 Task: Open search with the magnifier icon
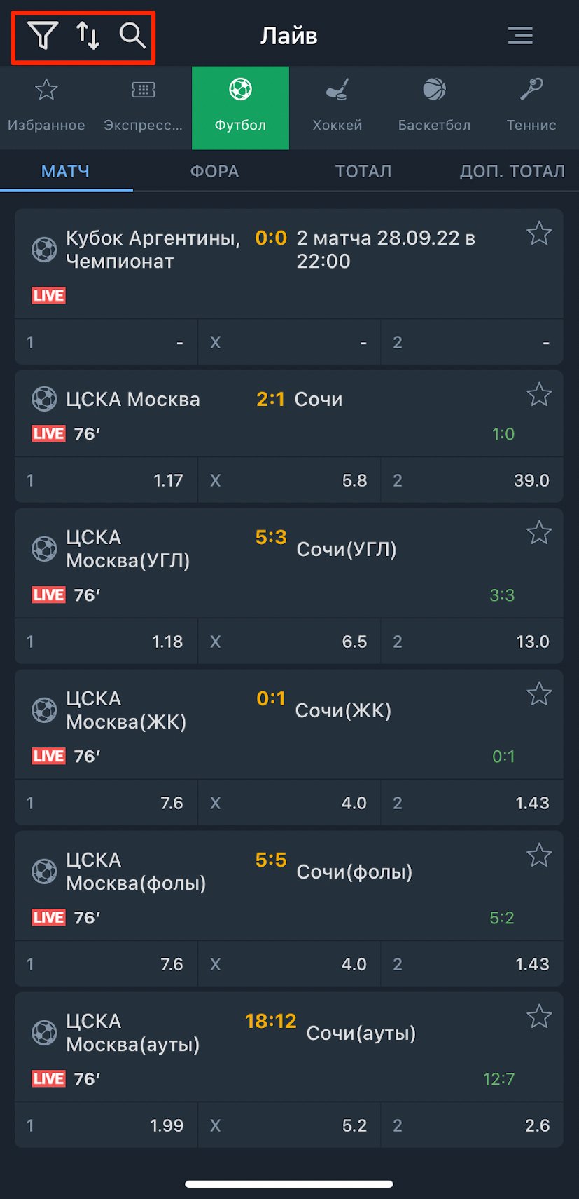pyautogui.click(x=132, y=35)
